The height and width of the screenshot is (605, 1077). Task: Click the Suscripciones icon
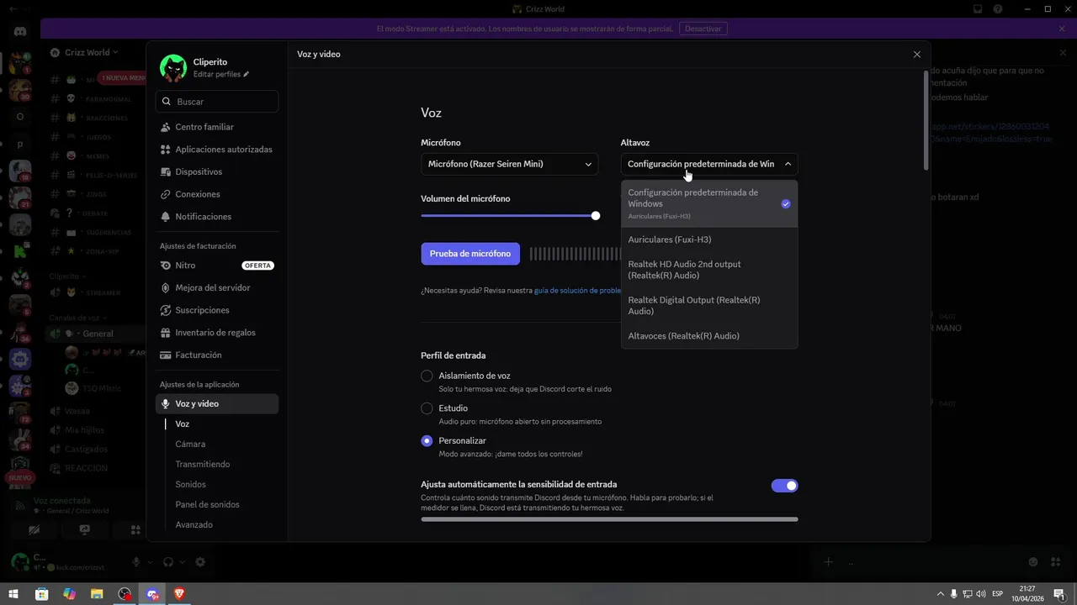tap(166, 310)
